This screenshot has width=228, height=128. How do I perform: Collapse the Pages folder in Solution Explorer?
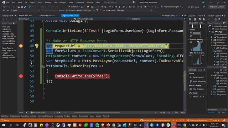(212, 51)
